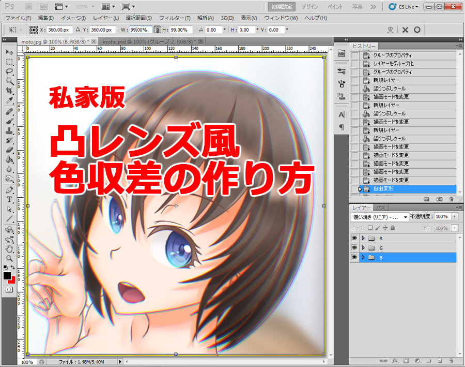Select the Blur tool
465x367 pixels.
tap(9, 169)
